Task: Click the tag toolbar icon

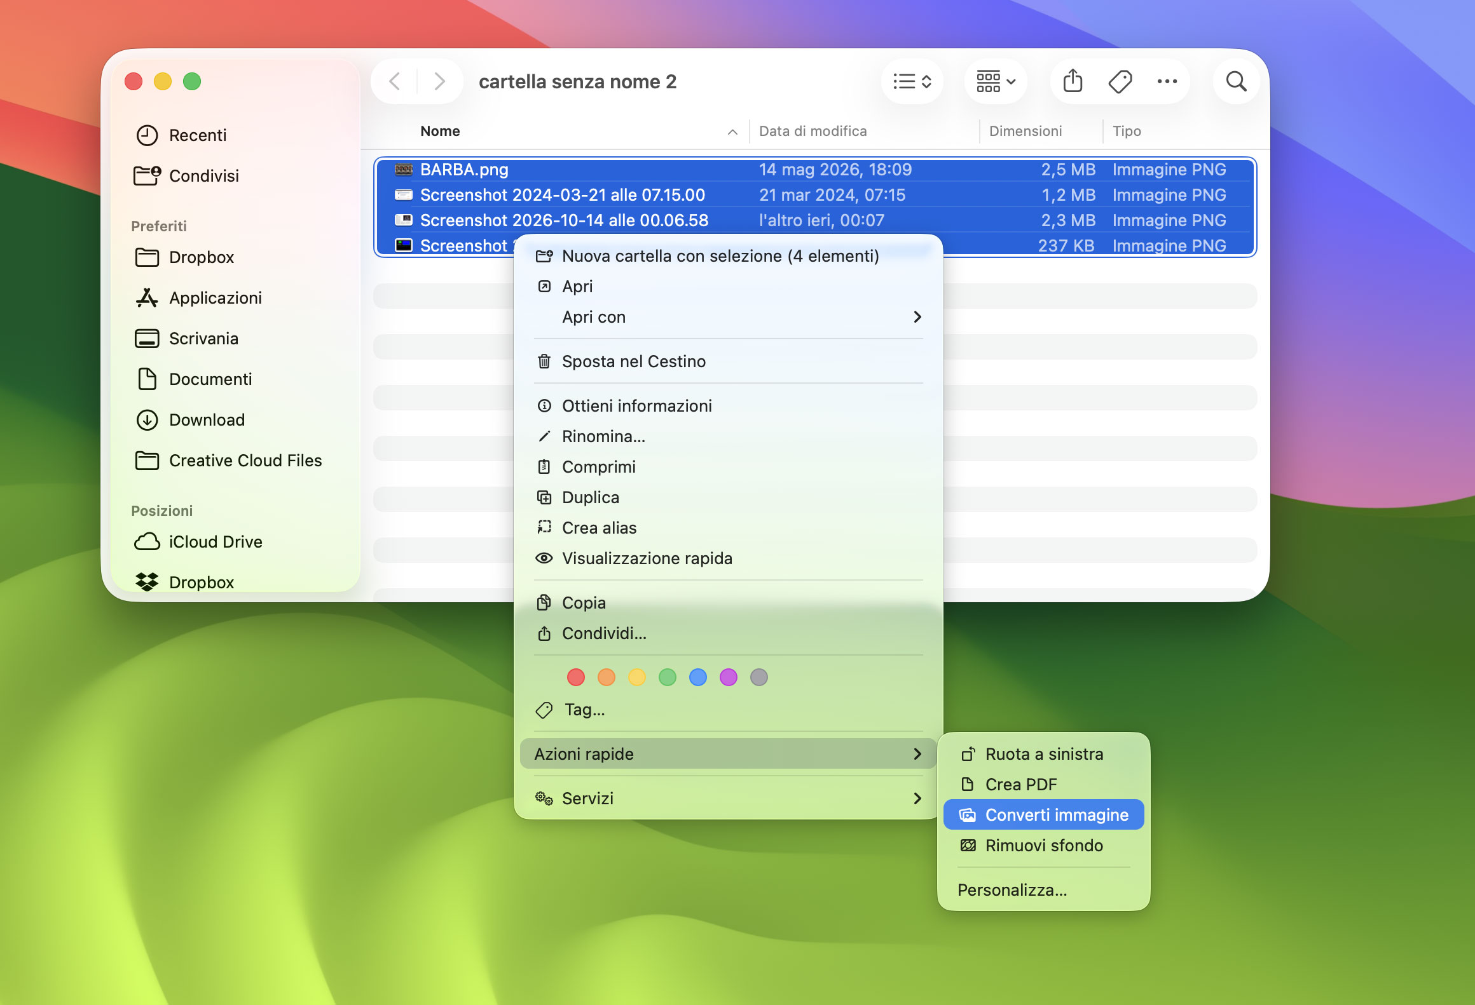Action: 1120,81
